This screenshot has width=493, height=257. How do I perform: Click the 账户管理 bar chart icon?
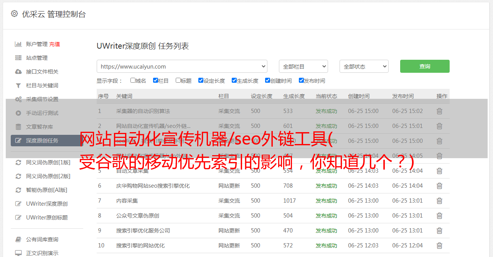(18, 44)
